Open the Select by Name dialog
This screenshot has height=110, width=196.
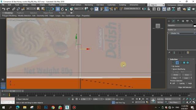pyautogui.click(x=43, y=9)
